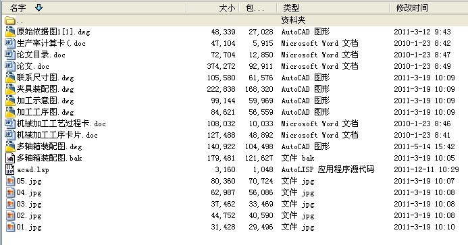Select the image icon of 03.jpg
Viewport: 468px width, 245px height.
(10, 204)
